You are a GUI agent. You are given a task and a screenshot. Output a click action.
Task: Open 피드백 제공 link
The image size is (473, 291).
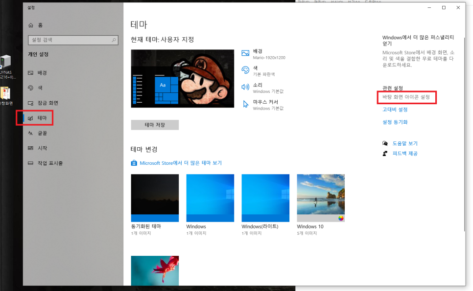[x=405, y=154]
